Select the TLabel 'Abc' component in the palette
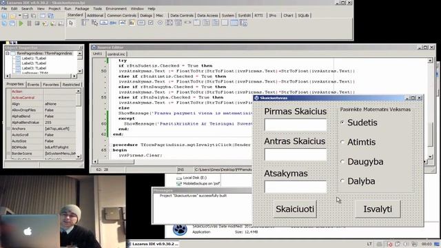 point(113,23)
